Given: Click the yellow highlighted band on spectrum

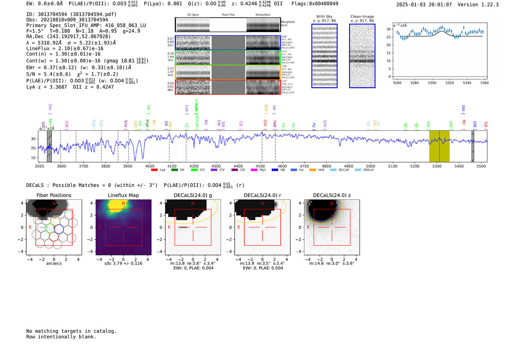Looking at the screenshot, I should (x=439, y=146).
